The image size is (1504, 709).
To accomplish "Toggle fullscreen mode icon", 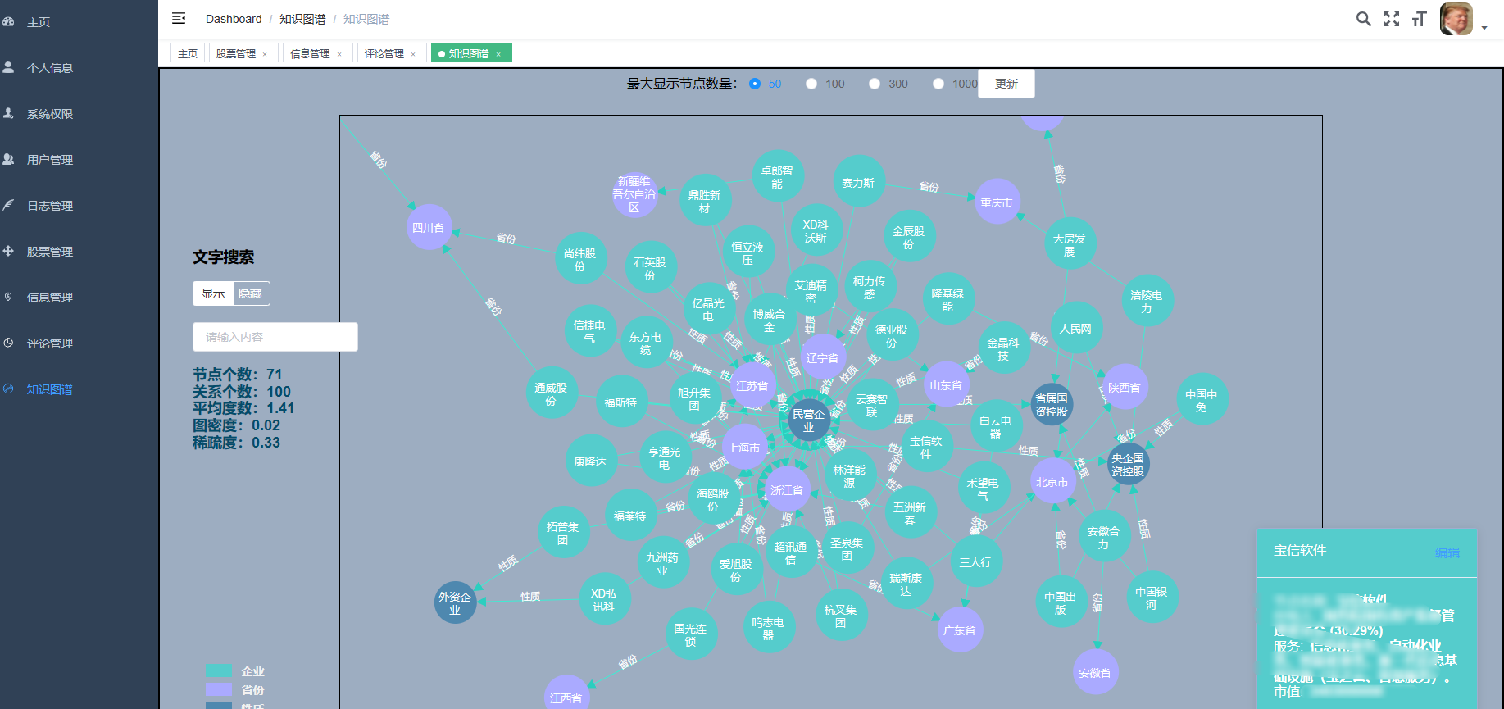I will 1392,19.
